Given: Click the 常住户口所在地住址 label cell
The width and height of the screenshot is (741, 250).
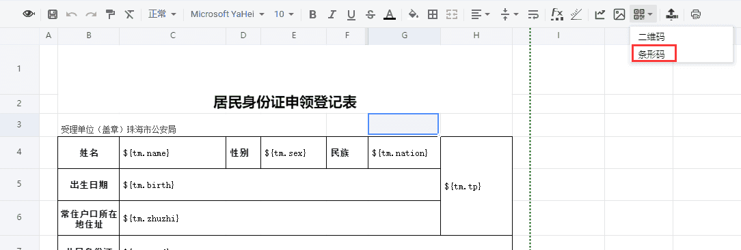Looking at the screenshot, I should click(x=88, y=218).
